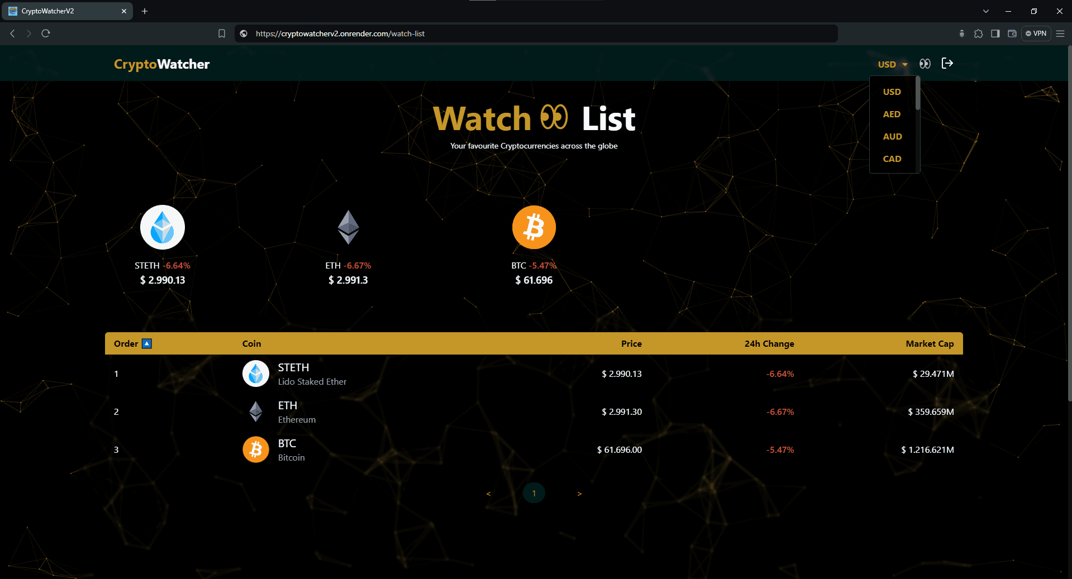Click the browser address bar URL
The width and height of the screenshot is (1072, 579).
[x=340, y=34]
